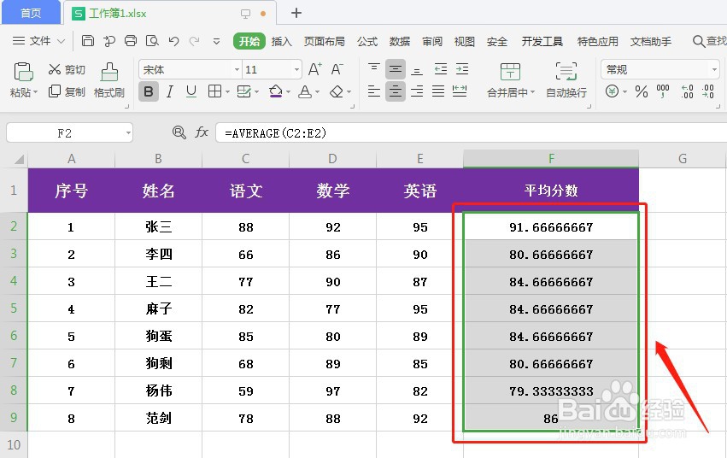Open the 视图 ribbon tab
This screenshot has height=458, width=727.
[x=465, y=41]
